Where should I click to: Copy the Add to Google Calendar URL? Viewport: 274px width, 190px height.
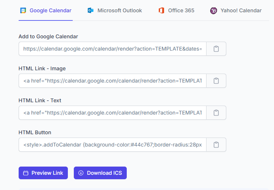pyautogui.click(x=216, y=49)
